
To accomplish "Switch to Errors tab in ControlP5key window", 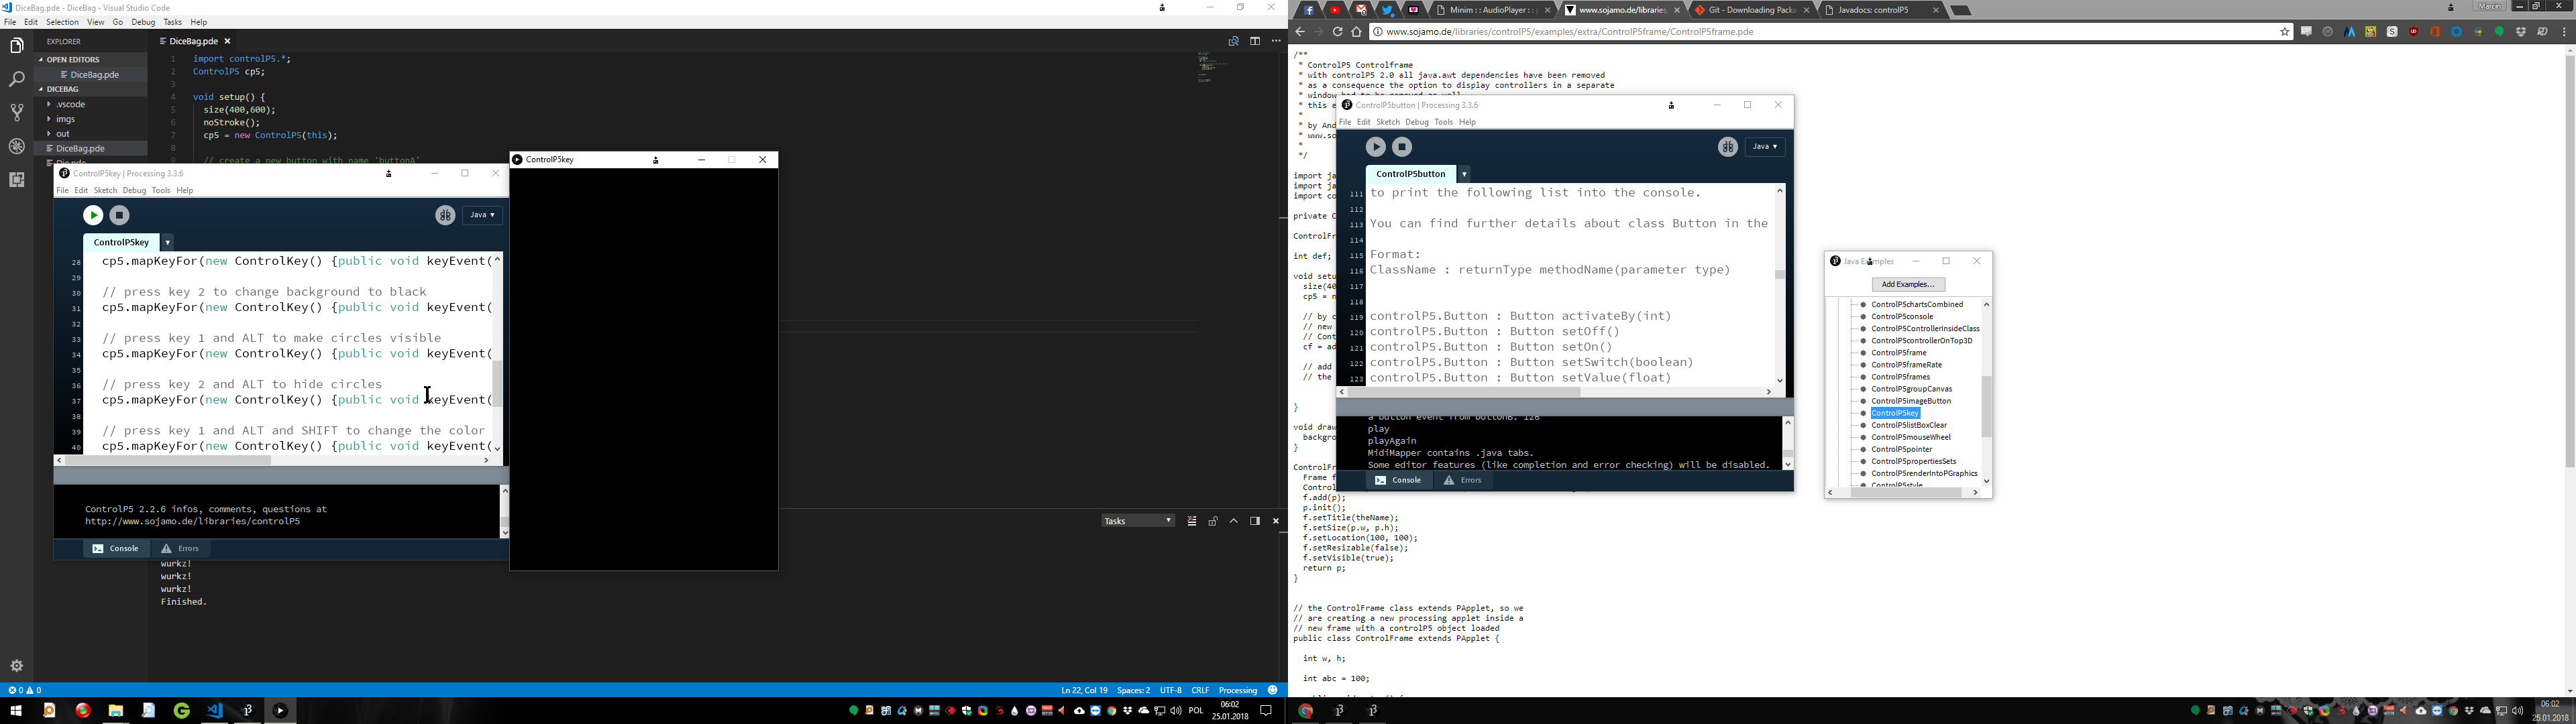I will point(181,549).
